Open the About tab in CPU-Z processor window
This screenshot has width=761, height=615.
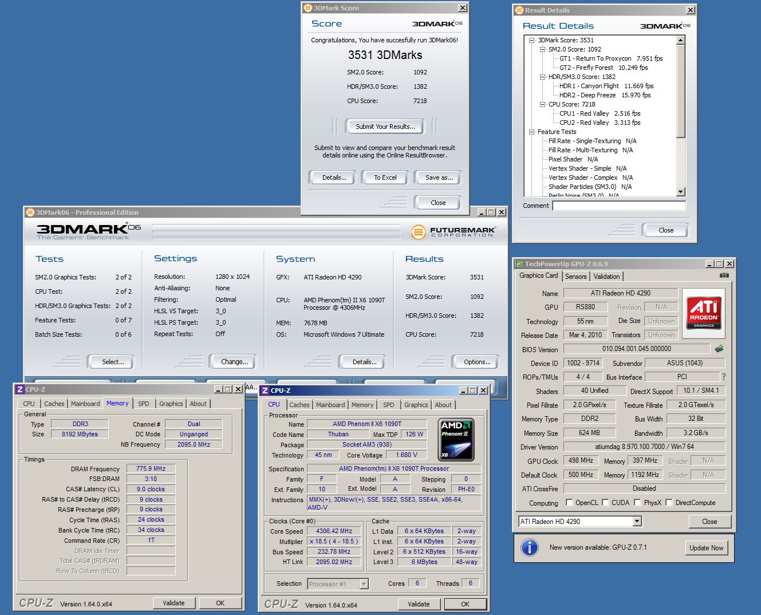click(443, 405)
